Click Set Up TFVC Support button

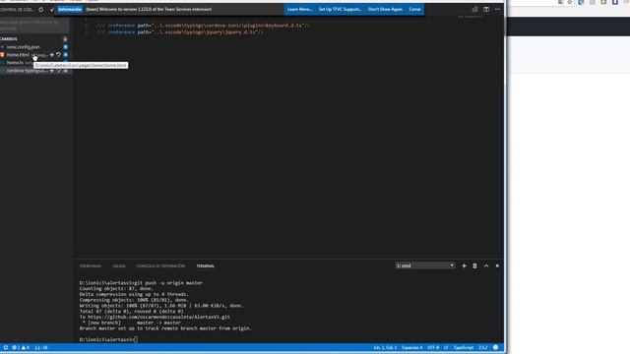point(340,9)
